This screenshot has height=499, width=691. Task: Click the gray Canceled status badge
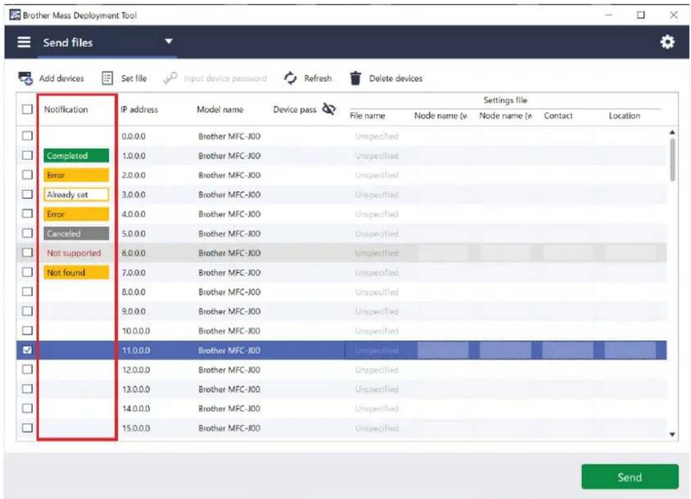[76, 234]
